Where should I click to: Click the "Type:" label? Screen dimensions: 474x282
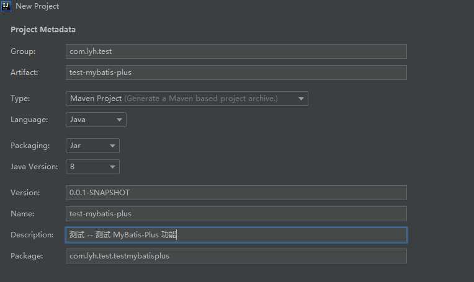(x=20, y=99)
